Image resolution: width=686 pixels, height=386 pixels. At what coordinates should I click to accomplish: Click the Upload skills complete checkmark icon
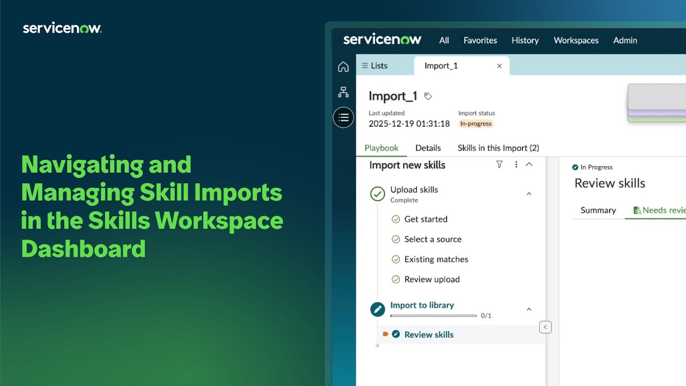pos(378,194)
